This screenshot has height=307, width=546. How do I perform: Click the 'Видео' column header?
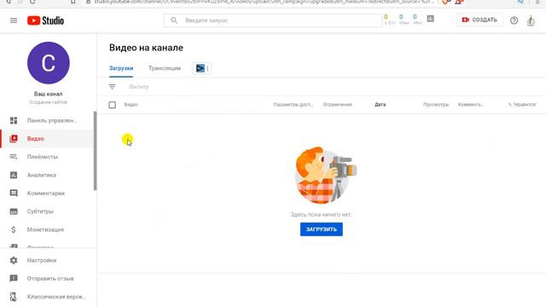[131, 104]
